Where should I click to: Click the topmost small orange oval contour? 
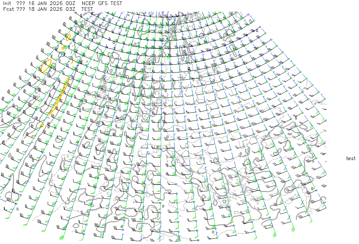68,37
